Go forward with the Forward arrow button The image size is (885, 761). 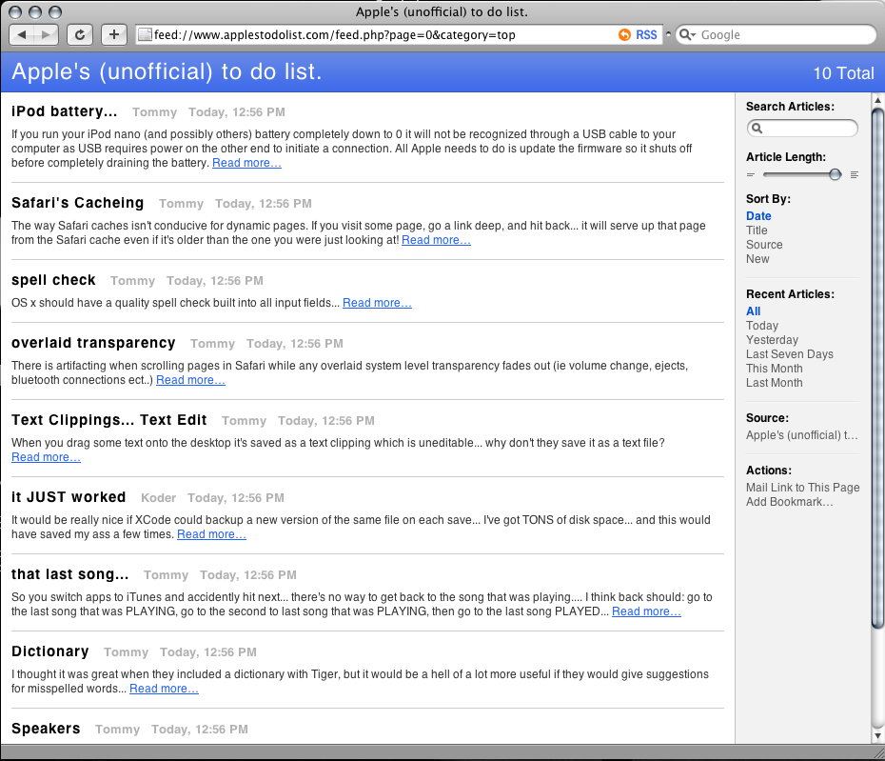[x=46, y=34]
